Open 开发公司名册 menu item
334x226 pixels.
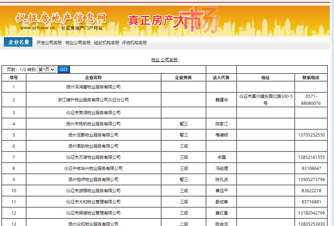pos(49,42)
